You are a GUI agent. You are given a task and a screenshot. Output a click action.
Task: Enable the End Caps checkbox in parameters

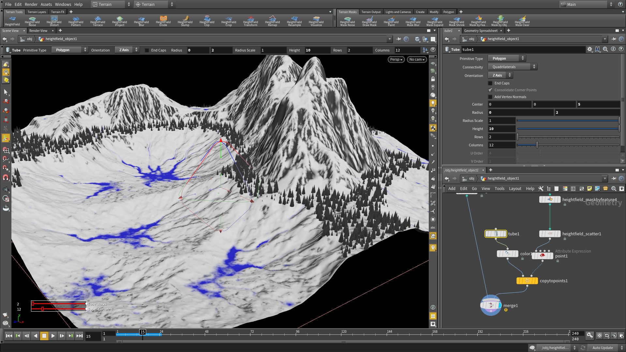490,83
